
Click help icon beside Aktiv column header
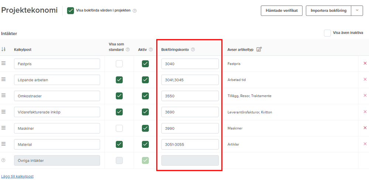click(151, 50)
